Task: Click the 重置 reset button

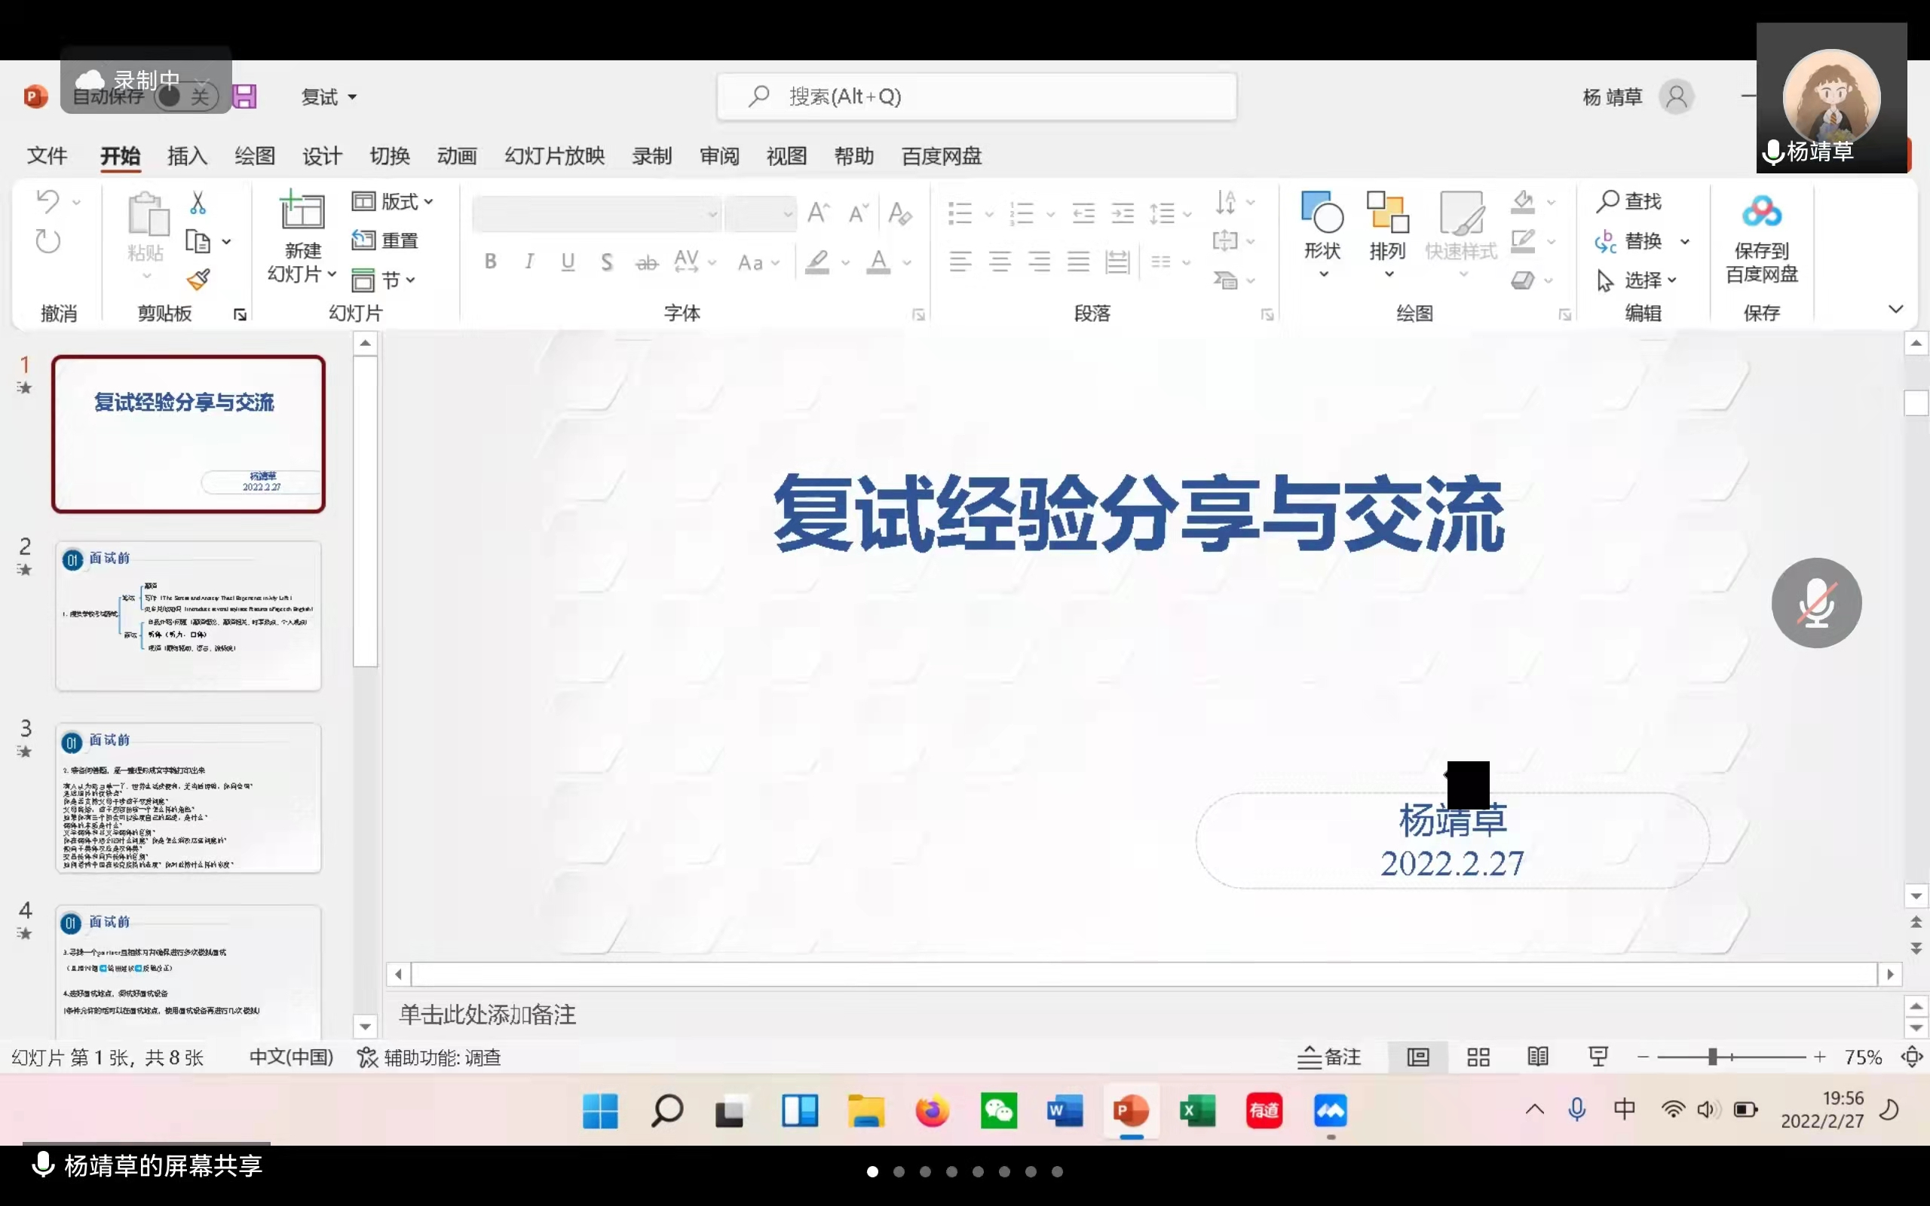Action: 385,240
